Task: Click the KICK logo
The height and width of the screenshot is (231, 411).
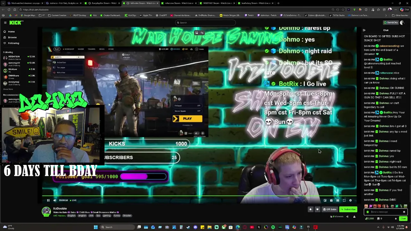Action: pos(16,22)
